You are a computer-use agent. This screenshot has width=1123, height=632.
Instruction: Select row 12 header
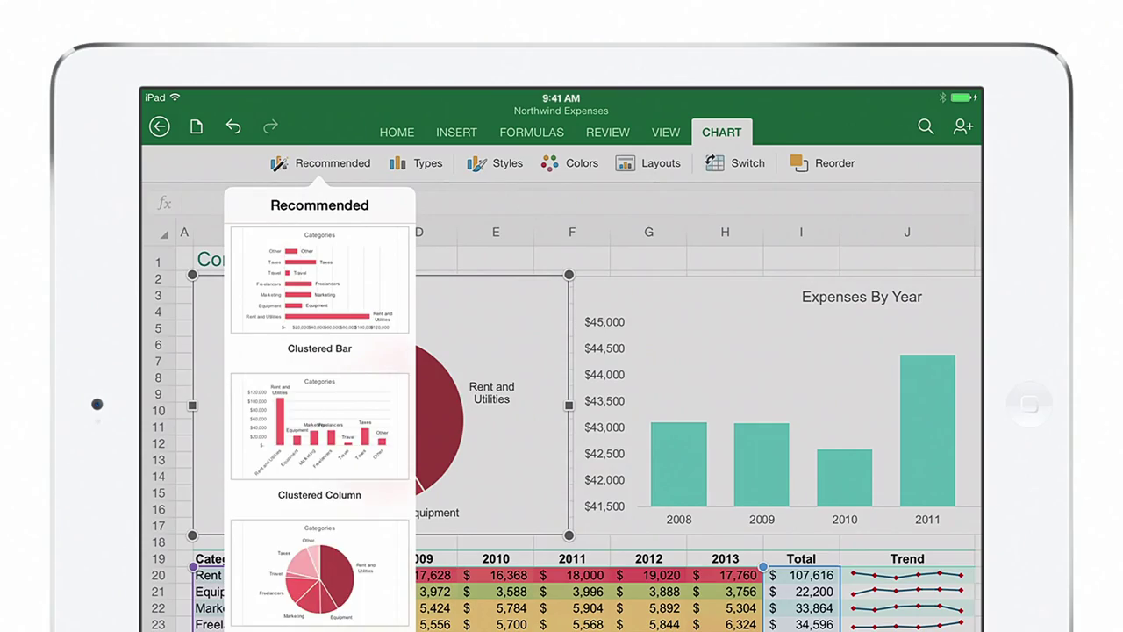159,443
